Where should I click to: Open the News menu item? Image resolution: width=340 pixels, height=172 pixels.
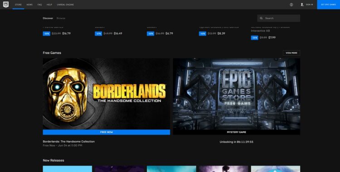click(x=29, y=5)
